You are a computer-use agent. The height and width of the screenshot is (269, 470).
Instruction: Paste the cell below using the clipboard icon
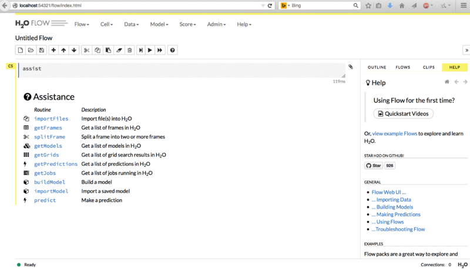pos(108,50)
